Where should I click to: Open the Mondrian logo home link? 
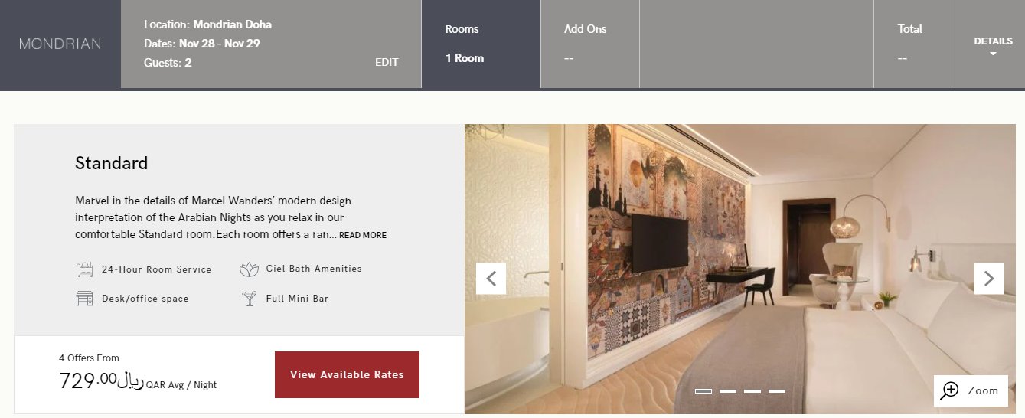[60, 44]
